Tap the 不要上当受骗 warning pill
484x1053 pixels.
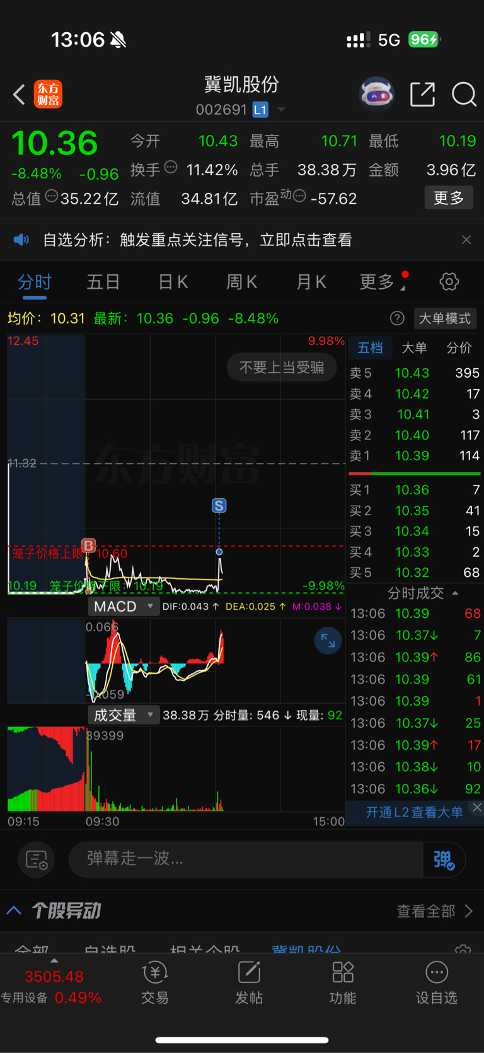point(282,367)
